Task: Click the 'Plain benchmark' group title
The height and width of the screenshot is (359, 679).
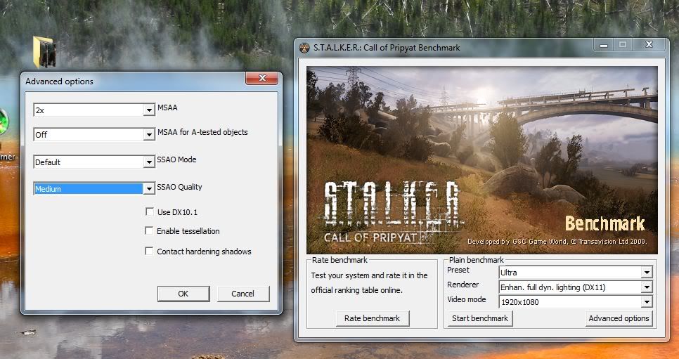Action: [477, 260]
